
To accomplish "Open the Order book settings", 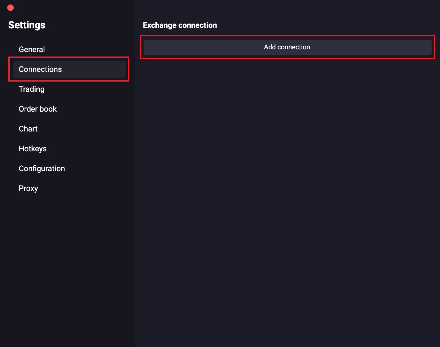I will [38, 109].
